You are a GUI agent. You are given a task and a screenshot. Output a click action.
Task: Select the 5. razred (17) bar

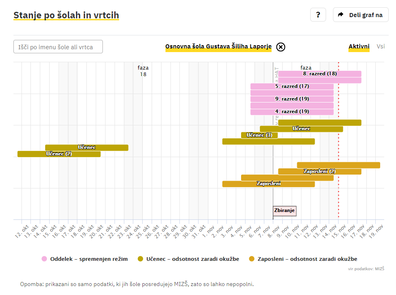point(292,86)
